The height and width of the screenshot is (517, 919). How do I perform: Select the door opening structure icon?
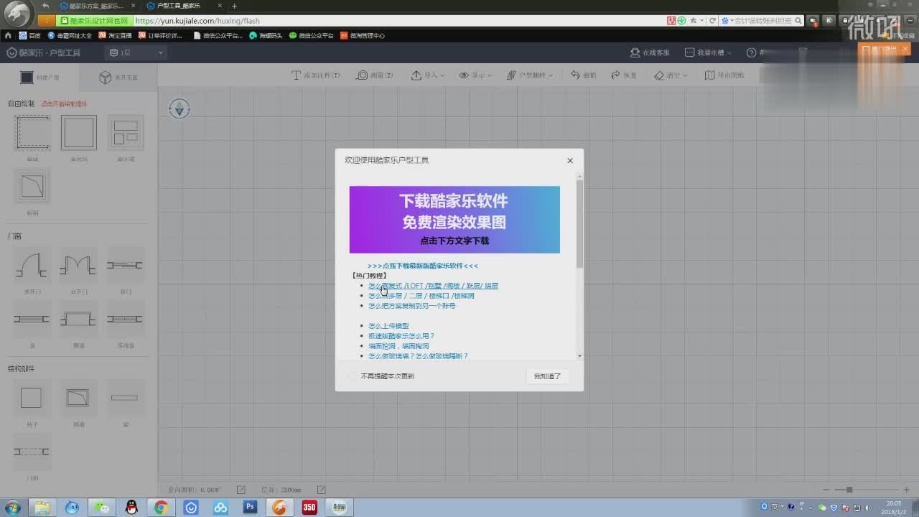32,451
